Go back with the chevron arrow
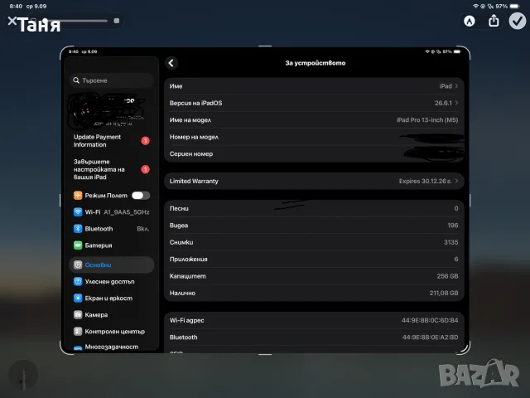The height and width of the screenshot is (398, 530). click(x=171, y=63)
